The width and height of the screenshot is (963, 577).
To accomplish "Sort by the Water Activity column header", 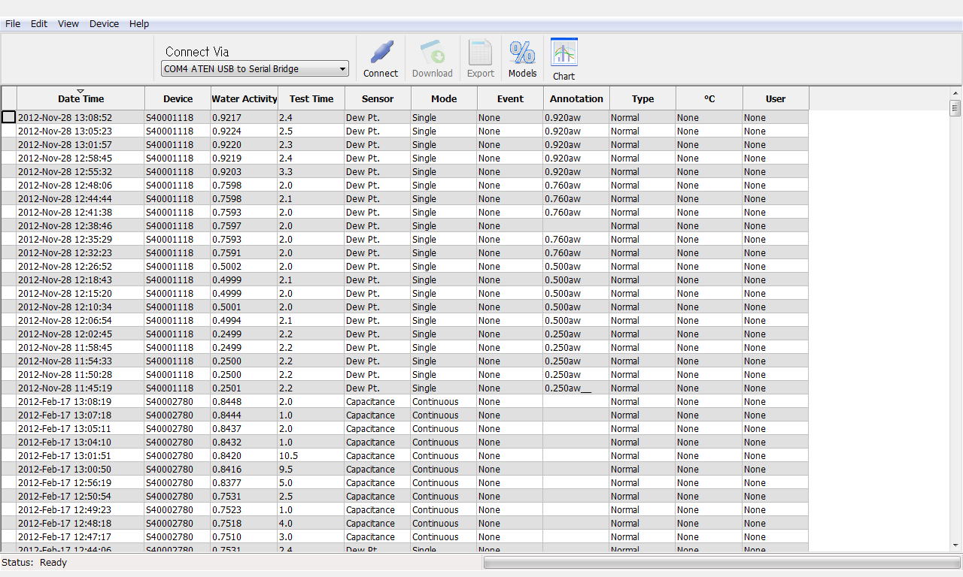I will [245, 98].
